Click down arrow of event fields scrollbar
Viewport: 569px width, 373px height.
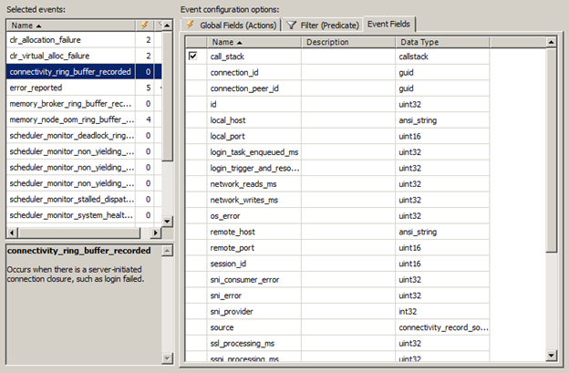pos(551,356)
